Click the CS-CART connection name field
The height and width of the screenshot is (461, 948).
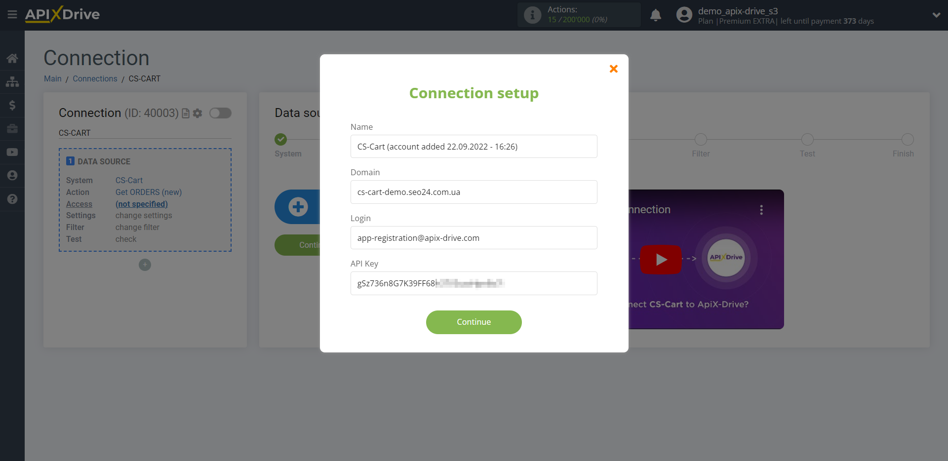tap(145, 133)
